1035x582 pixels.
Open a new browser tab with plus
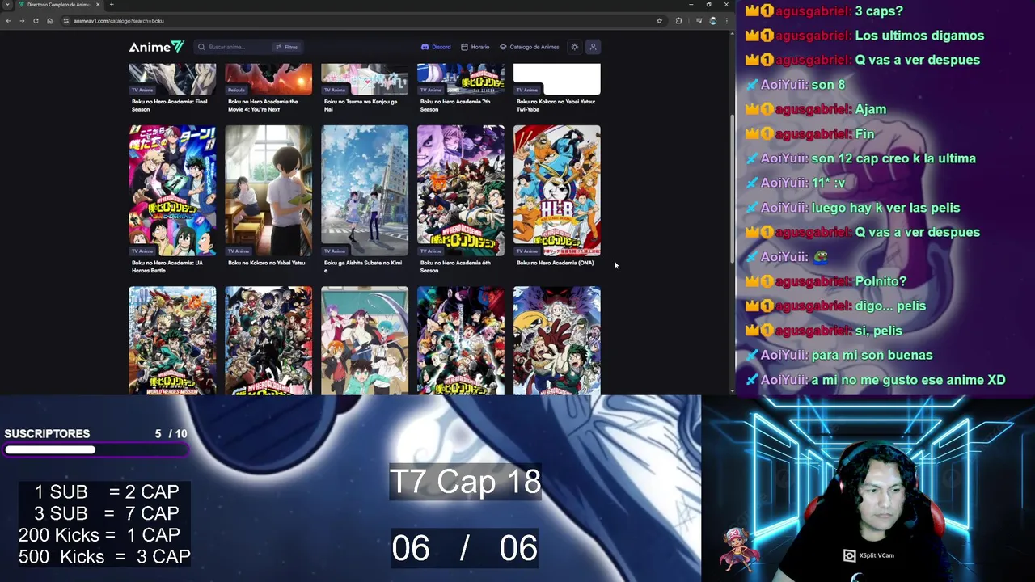[x=112, y=5]
